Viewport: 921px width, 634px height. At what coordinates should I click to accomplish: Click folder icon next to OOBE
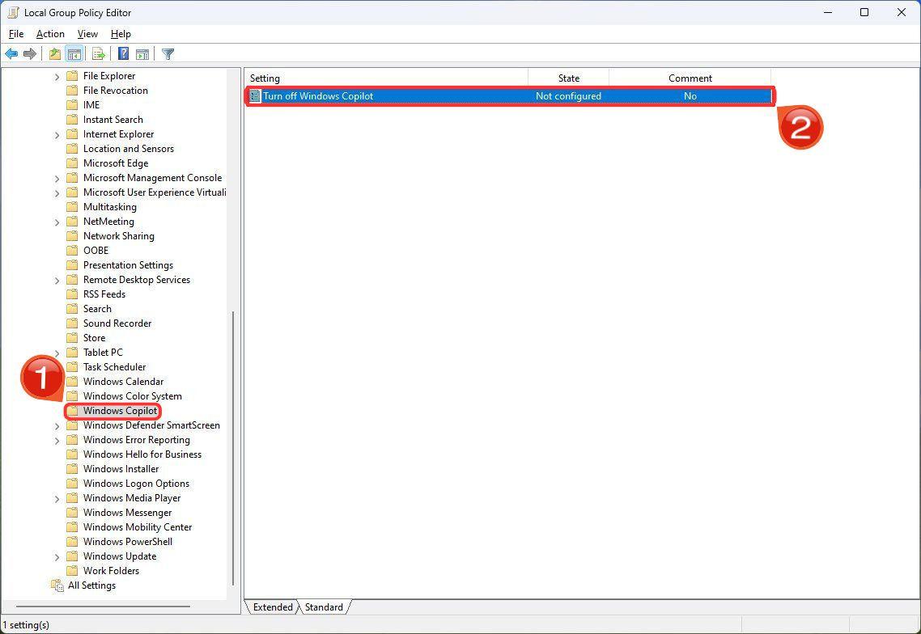click(x=72, y=251)
